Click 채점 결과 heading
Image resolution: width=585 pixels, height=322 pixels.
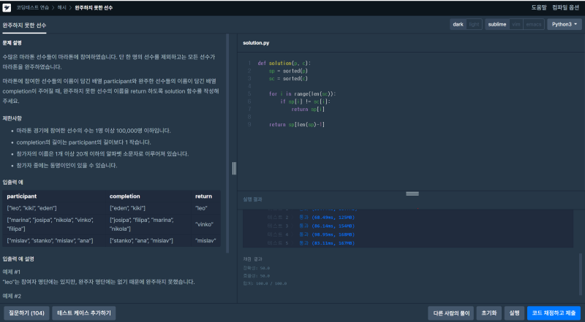point(252,258)
